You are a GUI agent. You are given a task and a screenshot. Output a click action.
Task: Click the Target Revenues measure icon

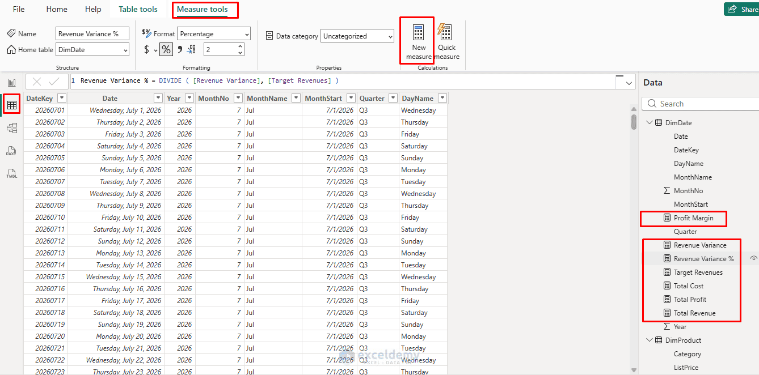[x=667, y=272]
